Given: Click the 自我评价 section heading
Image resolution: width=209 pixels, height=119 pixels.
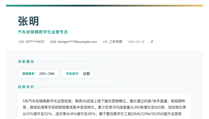Looking at the screenshot, I should point(26,87).
